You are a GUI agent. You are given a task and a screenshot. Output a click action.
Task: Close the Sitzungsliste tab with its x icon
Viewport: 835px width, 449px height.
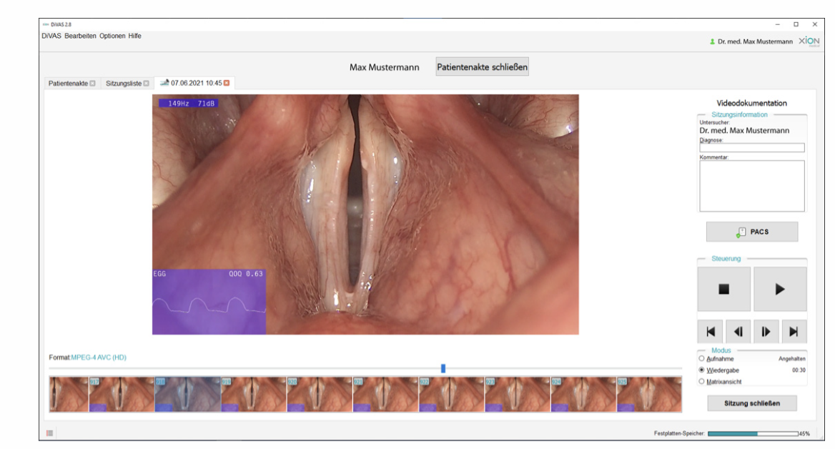[147, 84]
